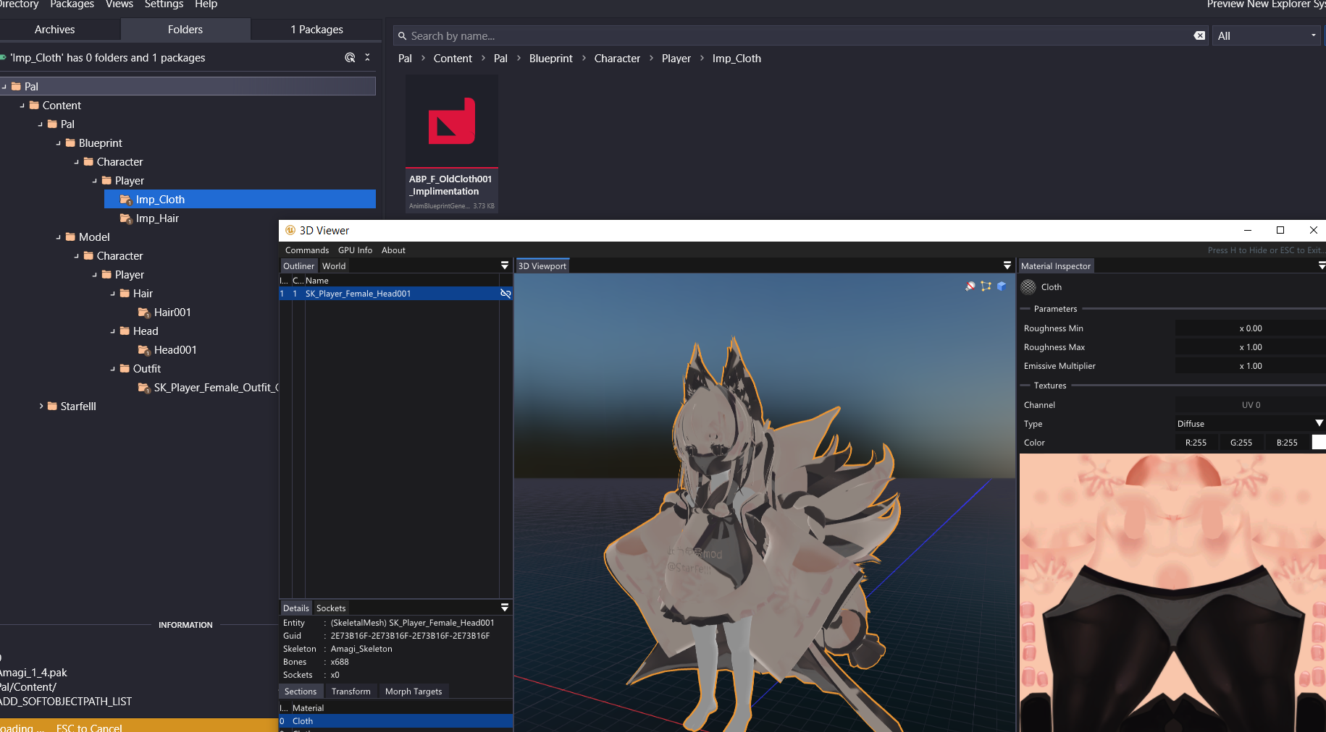Clear the search field with the backspace icon
This screenshot has height=732, width=1326.
click(1199, 35)
